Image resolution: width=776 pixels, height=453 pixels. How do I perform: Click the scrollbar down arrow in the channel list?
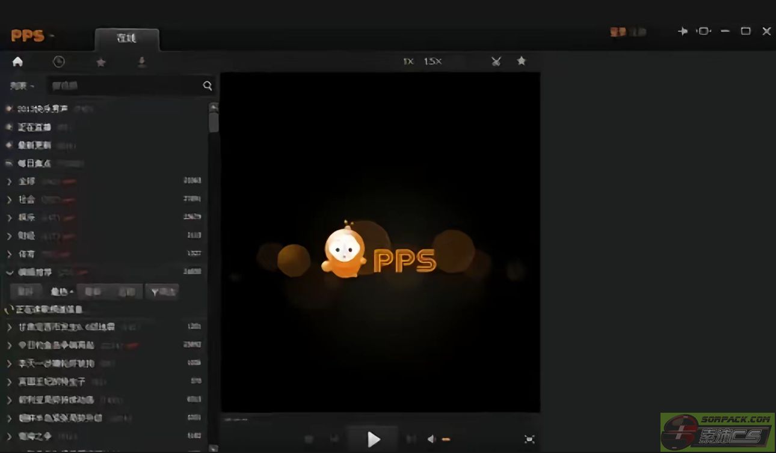[x=213, y=448]
